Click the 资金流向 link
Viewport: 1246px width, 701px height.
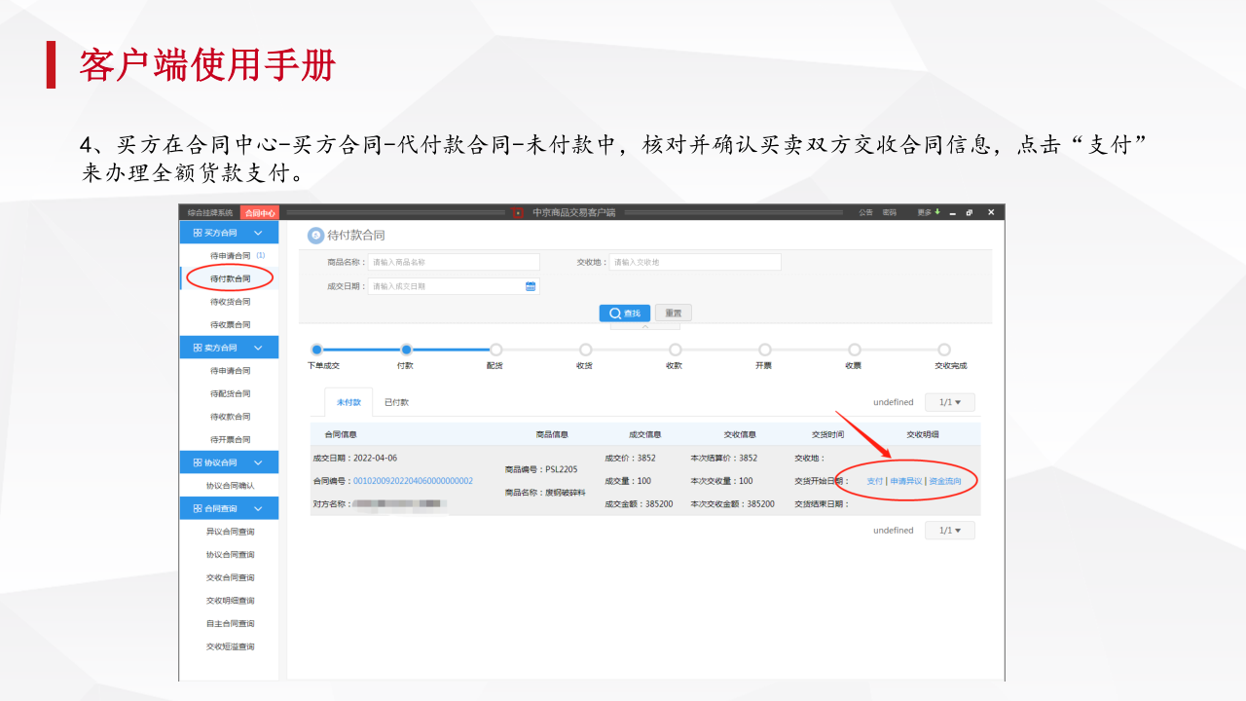click(945, 481)
